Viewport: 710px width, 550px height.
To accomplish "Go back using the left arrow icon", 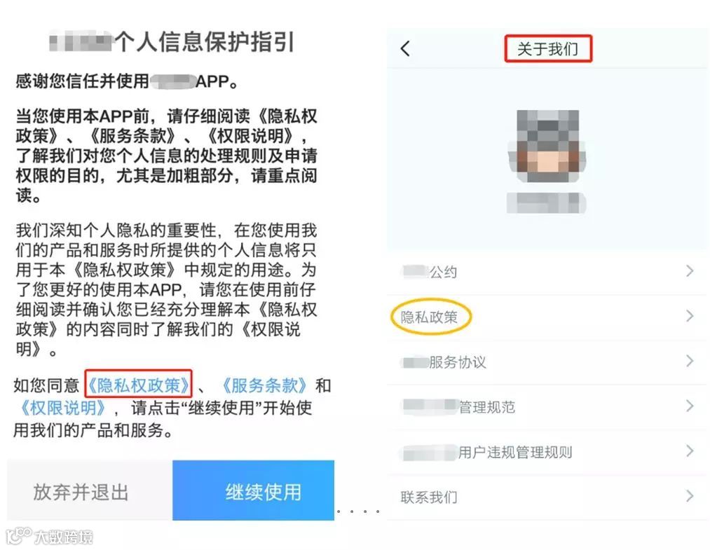I will [x=405, y=48].
